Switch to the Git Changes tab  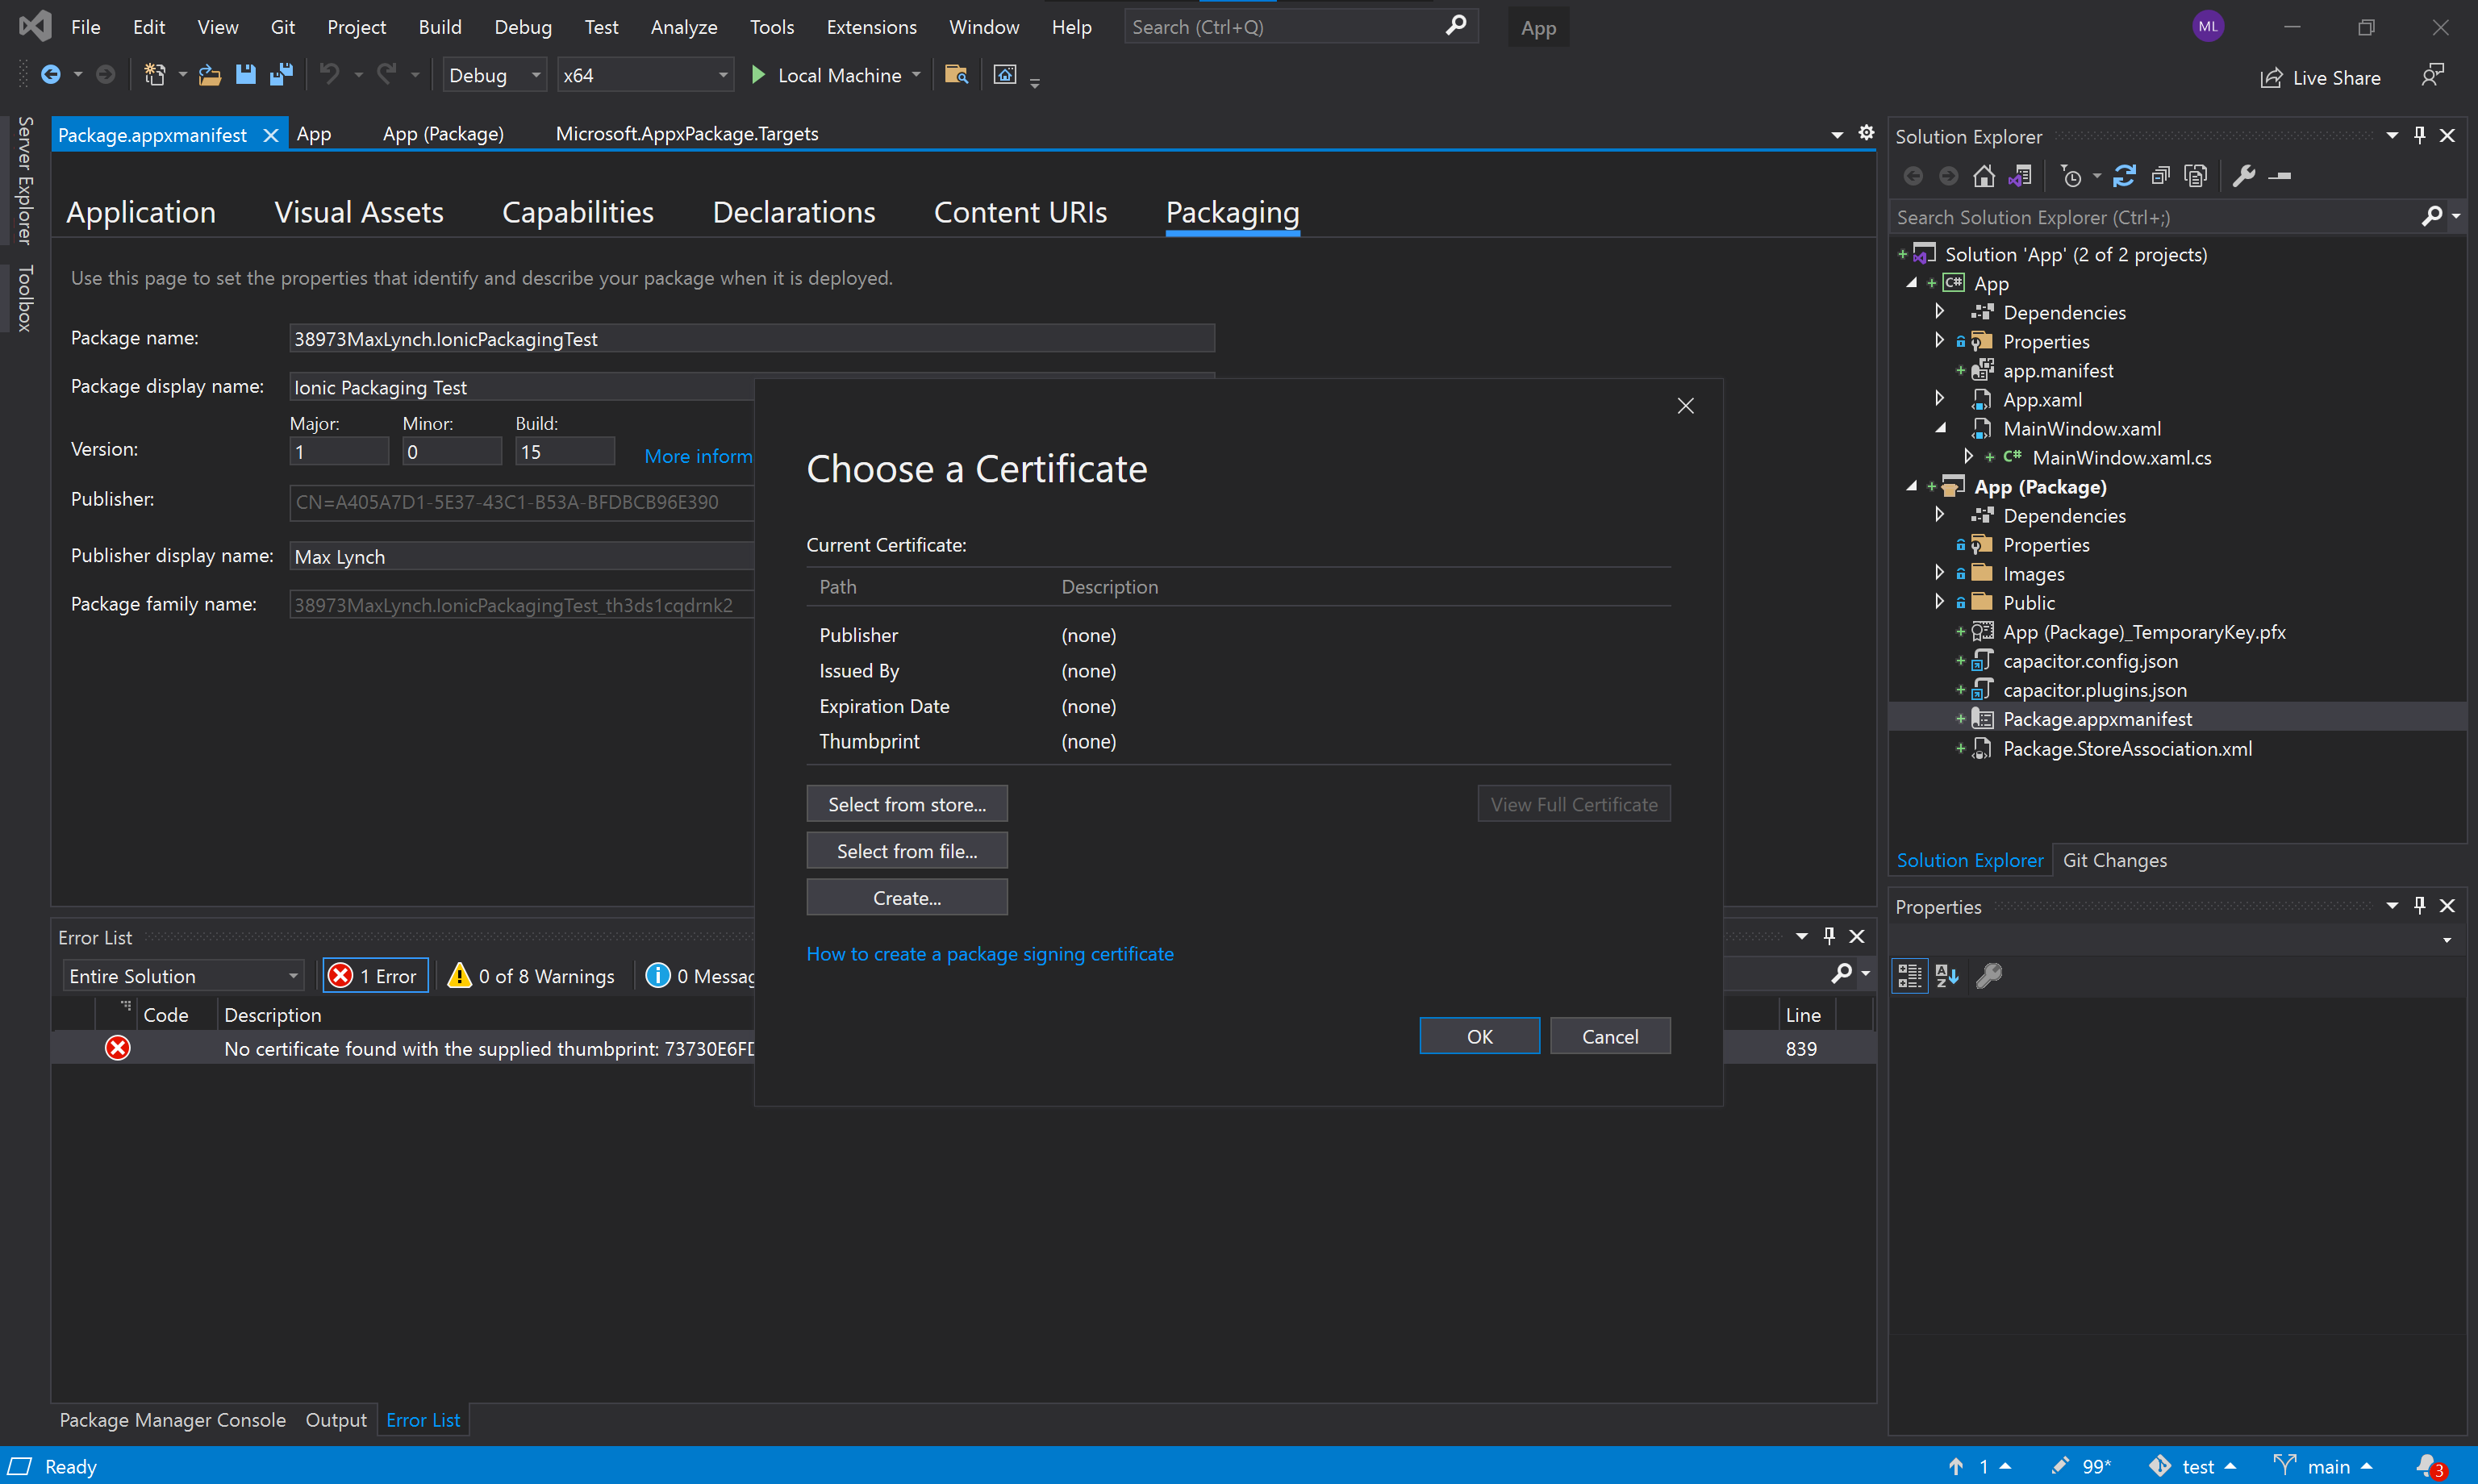pos(2114,860)
